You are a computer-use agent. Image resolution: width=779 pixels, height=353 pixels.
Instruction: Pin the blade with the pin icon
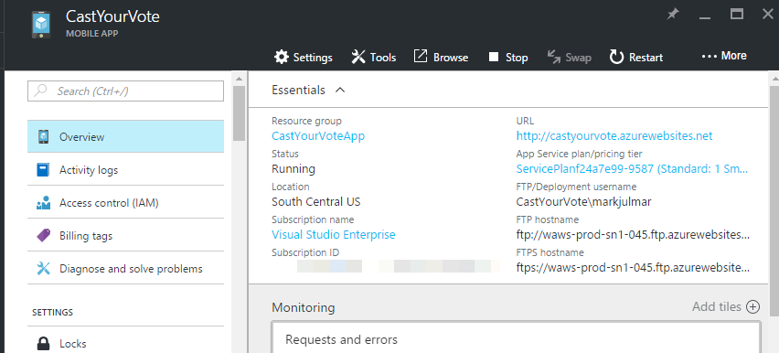pos(673,15)
